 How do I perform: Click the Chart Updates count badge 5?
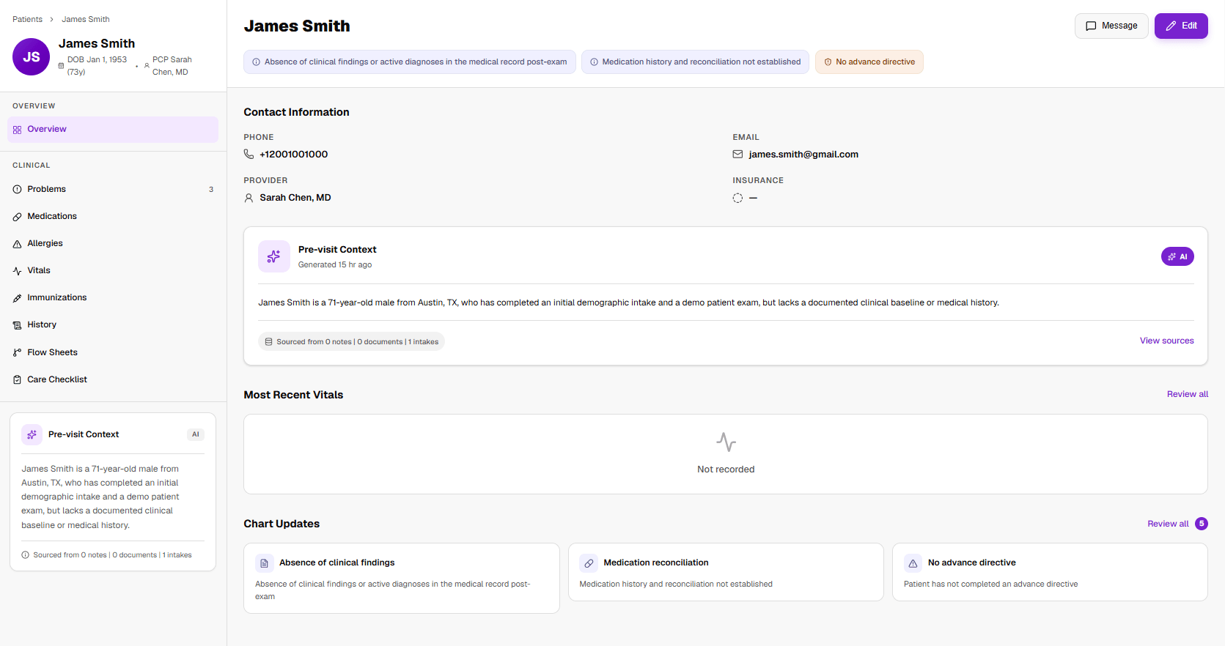click(x=1202, y=524)
